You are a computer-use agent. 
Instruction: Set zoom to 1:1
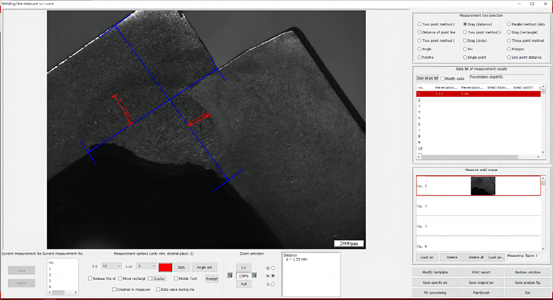coord(244,267)
